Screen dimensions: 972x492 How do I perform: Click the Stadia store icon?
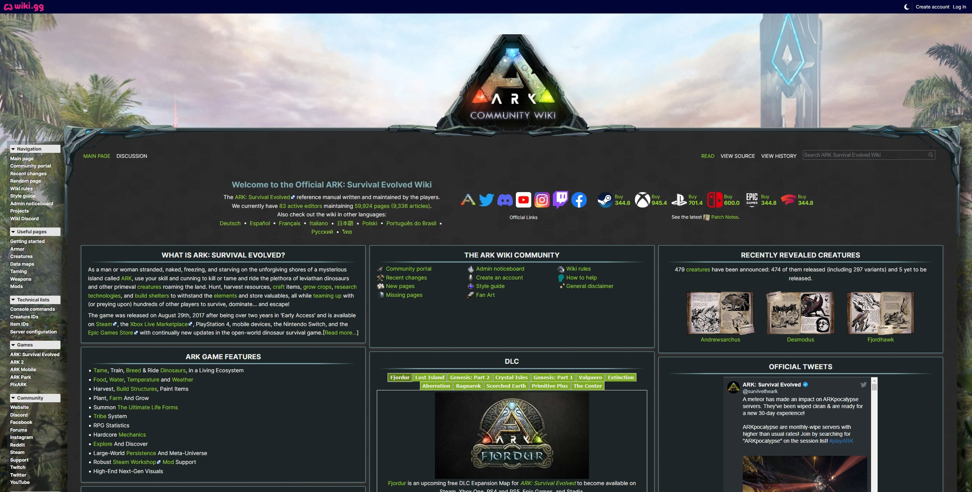point(788,200)
